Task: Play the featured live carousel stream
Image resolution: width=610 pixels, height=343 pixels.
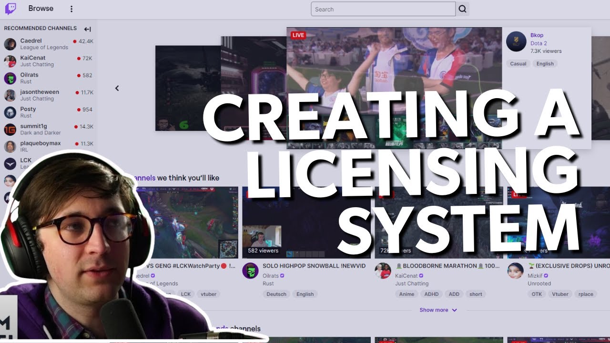Action: pos(394,88)
